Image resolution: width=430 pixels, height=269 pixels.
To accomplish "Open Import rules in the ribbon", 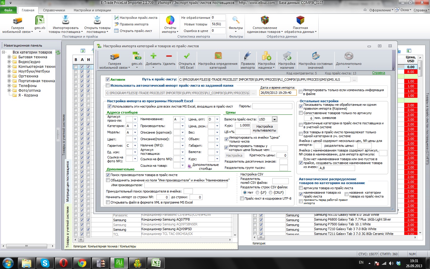I will [131, 24].
